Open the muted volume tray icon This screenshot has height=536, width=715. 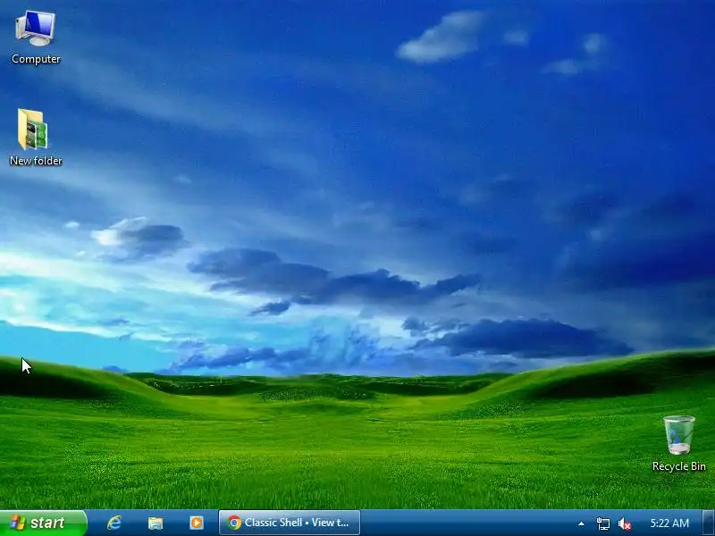[x=625, y=523]
